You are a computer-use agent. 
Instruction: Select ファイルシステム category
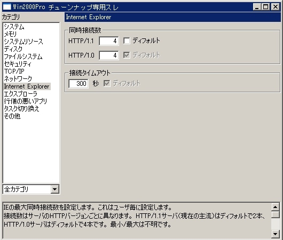tap(23, 57)
